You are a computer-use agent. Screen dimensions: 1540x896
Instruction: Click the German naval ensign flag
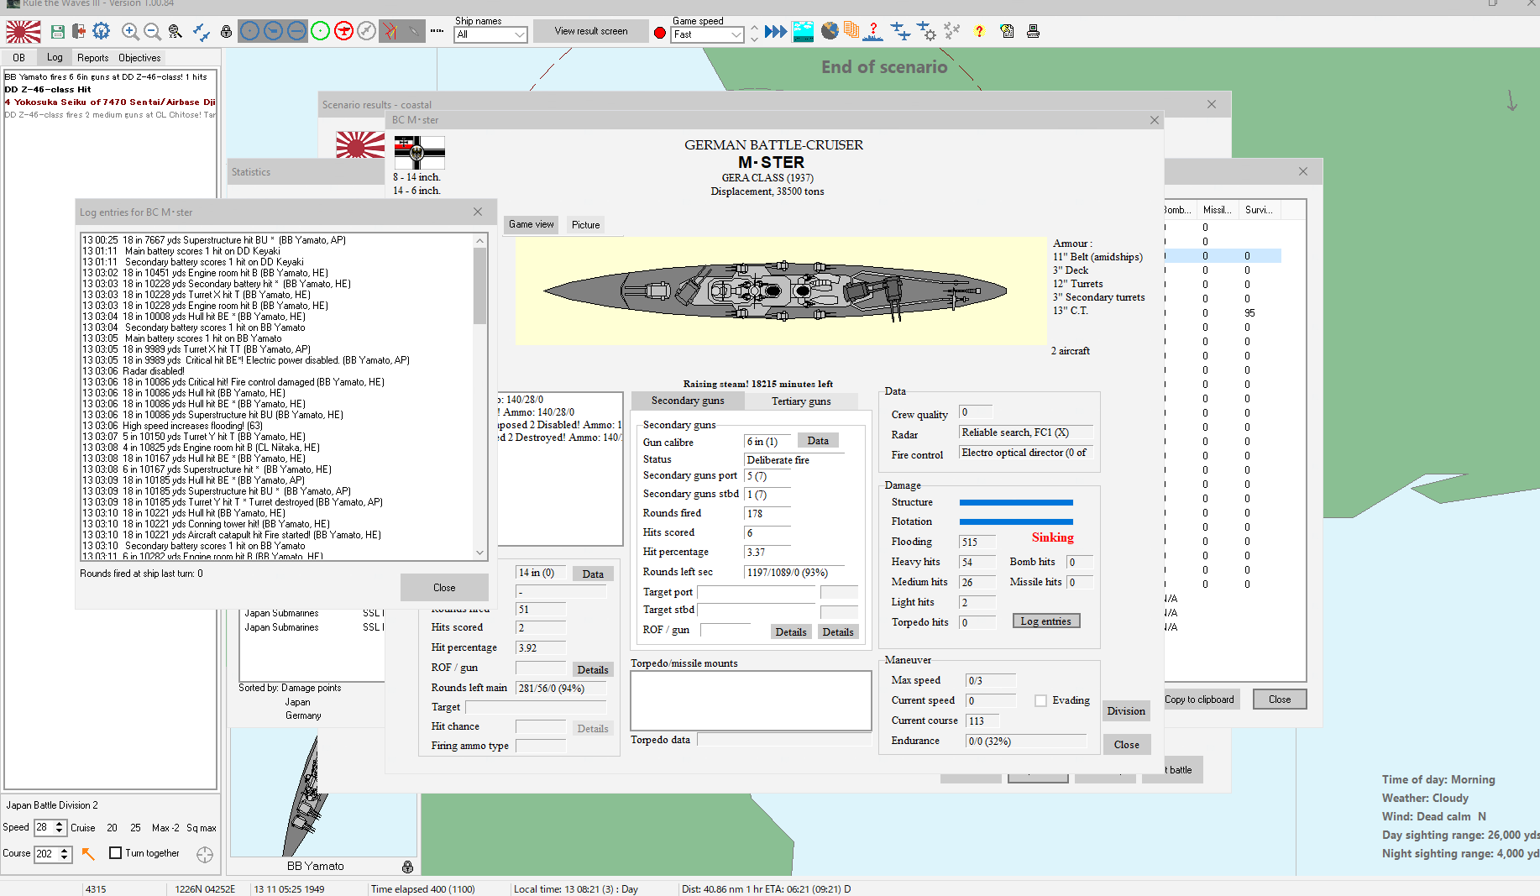419,152
